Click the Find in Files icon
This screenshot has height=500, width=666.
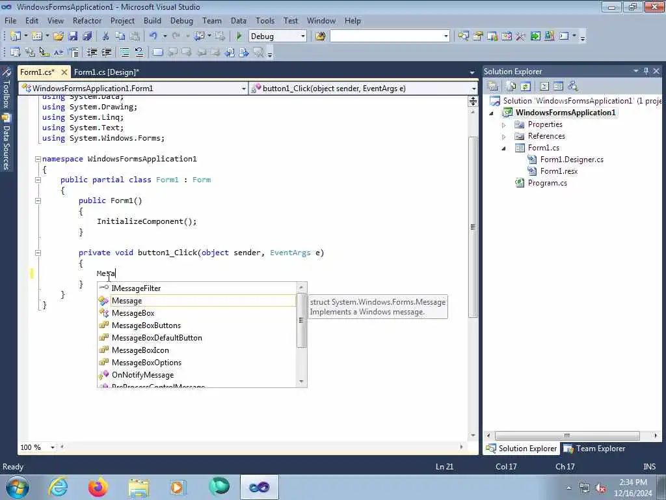321,36
